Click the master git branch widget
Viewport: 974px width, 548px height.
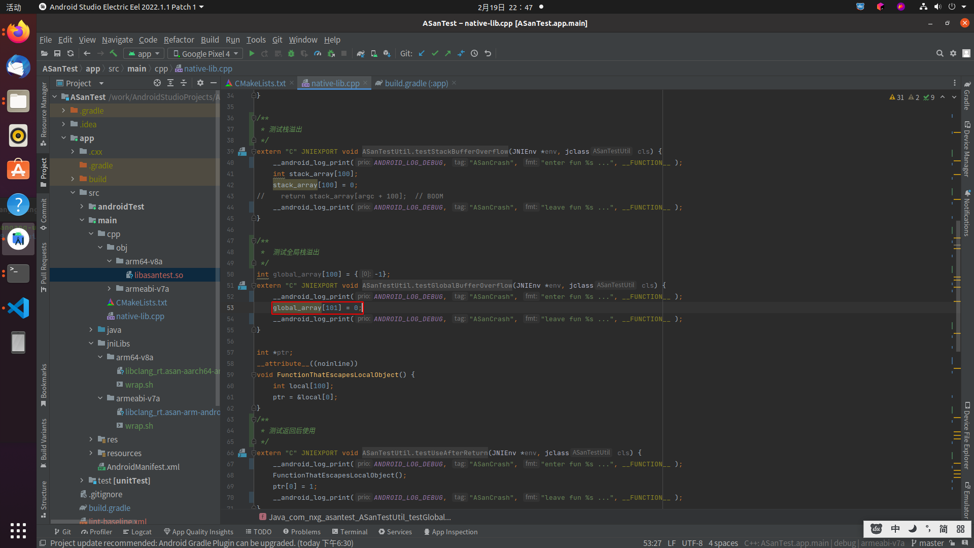click(x=927, y=543)
